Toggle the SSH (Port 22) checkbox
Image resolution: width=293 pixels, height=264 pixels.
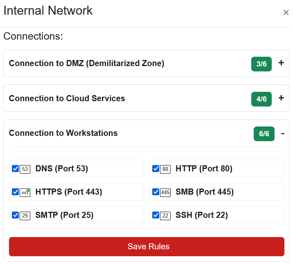(x=156, y=215)
